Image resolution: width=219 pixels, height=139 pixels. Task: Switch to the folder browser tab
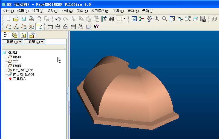pyautogui.click(x=15, y=35)
